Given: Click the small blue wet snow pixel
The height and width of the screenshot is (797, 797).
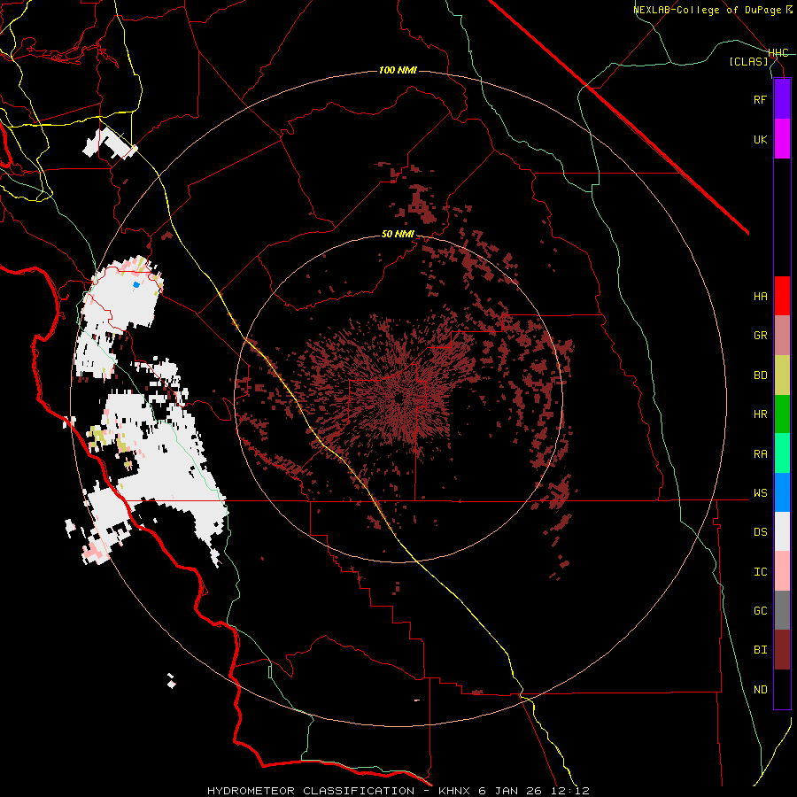Looking at the screenshot, I should click(x=136, y=284).
